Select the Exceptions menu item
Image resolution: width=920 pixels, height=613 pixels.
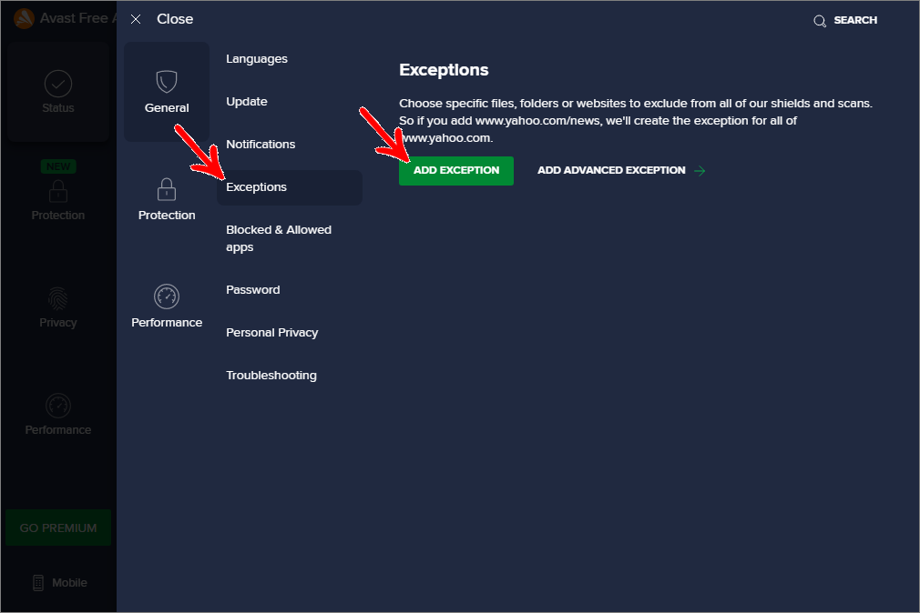click(257, 187)
